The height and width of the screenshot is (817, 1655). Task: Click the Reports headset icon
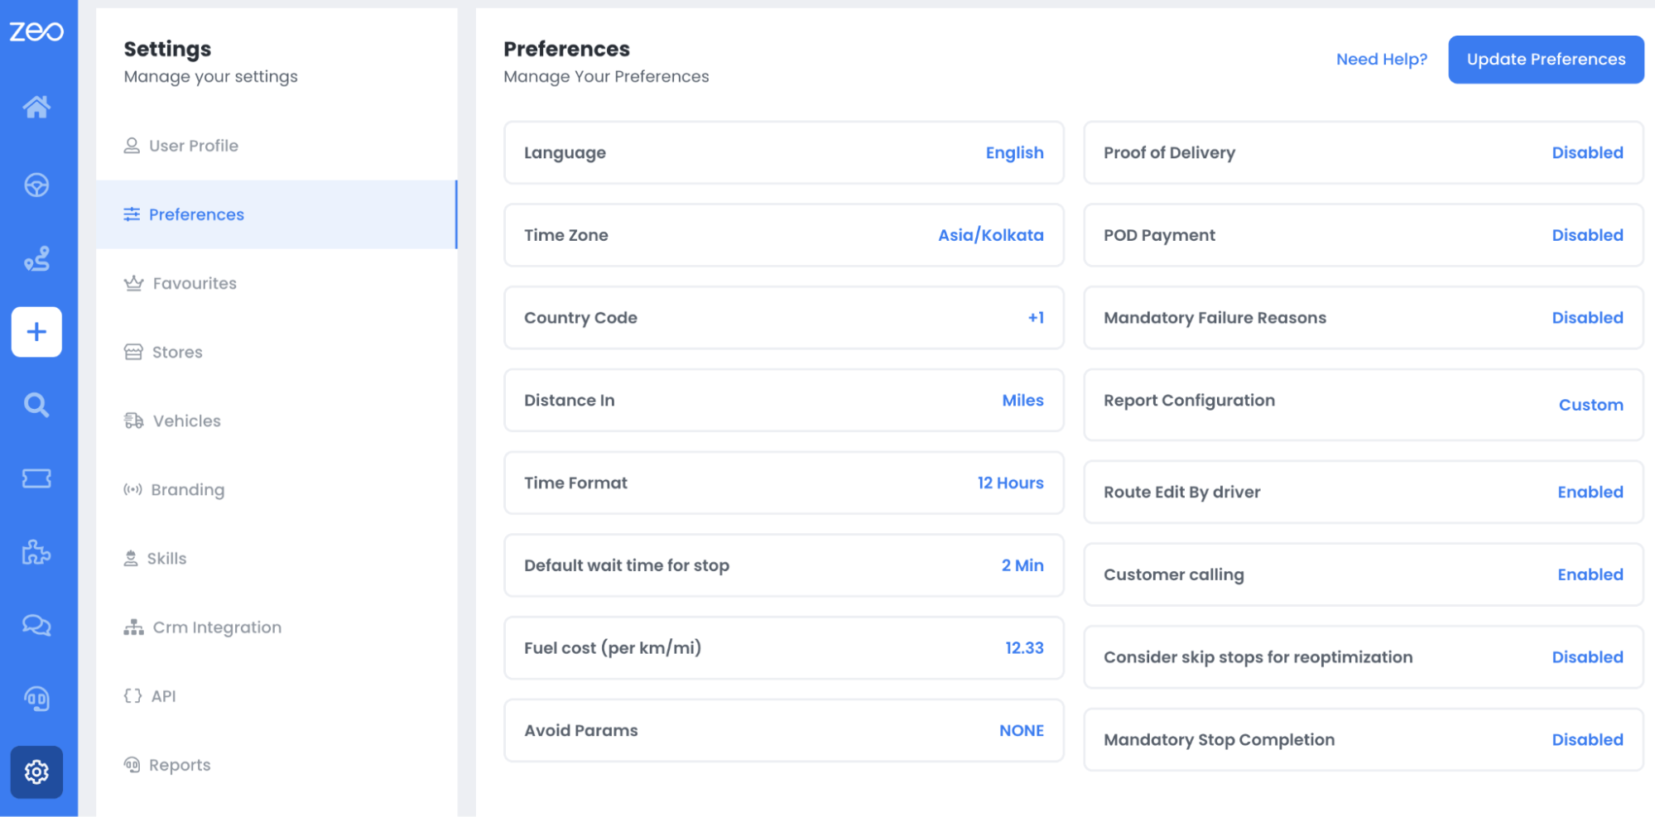[x=132, y=765]
